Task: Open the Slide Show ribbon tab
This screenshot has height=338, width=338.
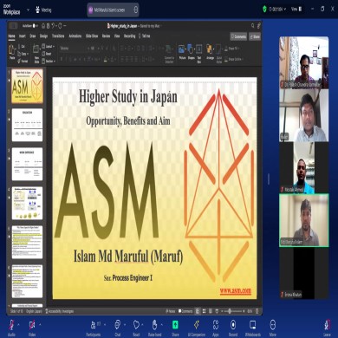Action: [92, 36]
